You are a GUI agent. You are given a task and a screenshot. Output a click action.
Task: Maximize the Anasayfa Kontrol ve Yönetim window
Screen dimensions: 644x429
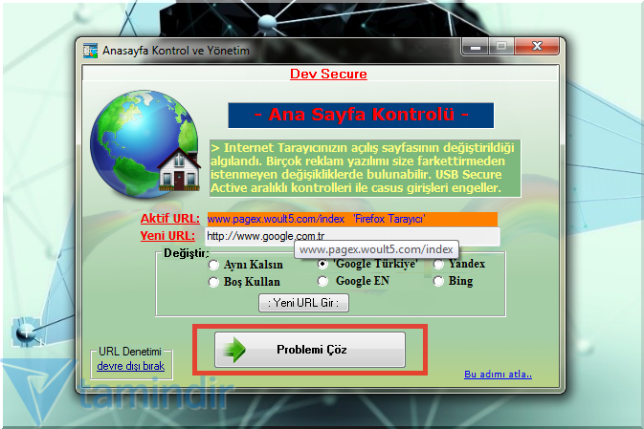[x=500, y=46]
